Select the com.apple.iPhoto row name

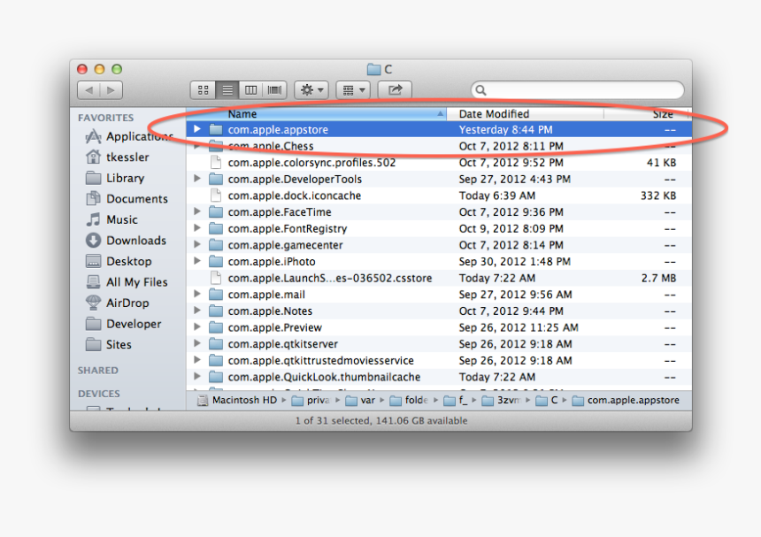pyautogui.click(x=272, y=262)
